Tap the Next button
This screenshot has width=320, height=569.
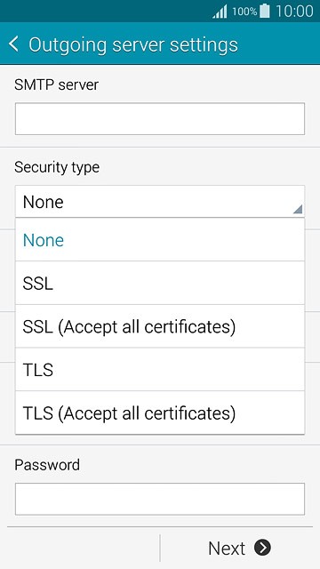tap(239, 548)
